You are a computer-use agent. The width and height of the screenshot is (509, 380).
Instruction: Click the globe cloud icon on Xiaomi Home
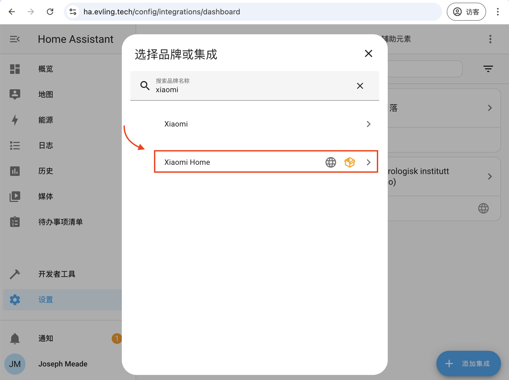(331, 162)
